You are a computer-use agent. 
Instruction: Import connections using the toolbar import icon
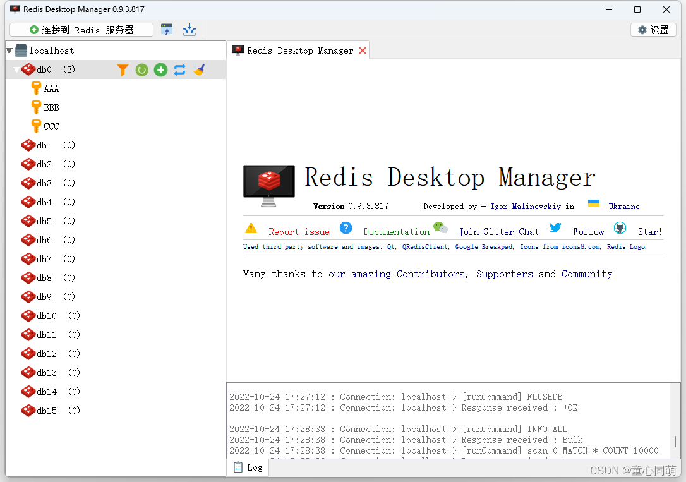190,29
